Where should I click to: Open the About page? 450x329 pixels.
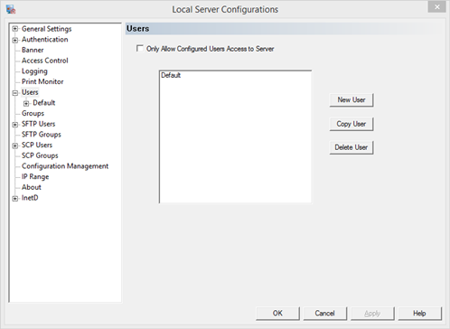[x=32, y=187]
